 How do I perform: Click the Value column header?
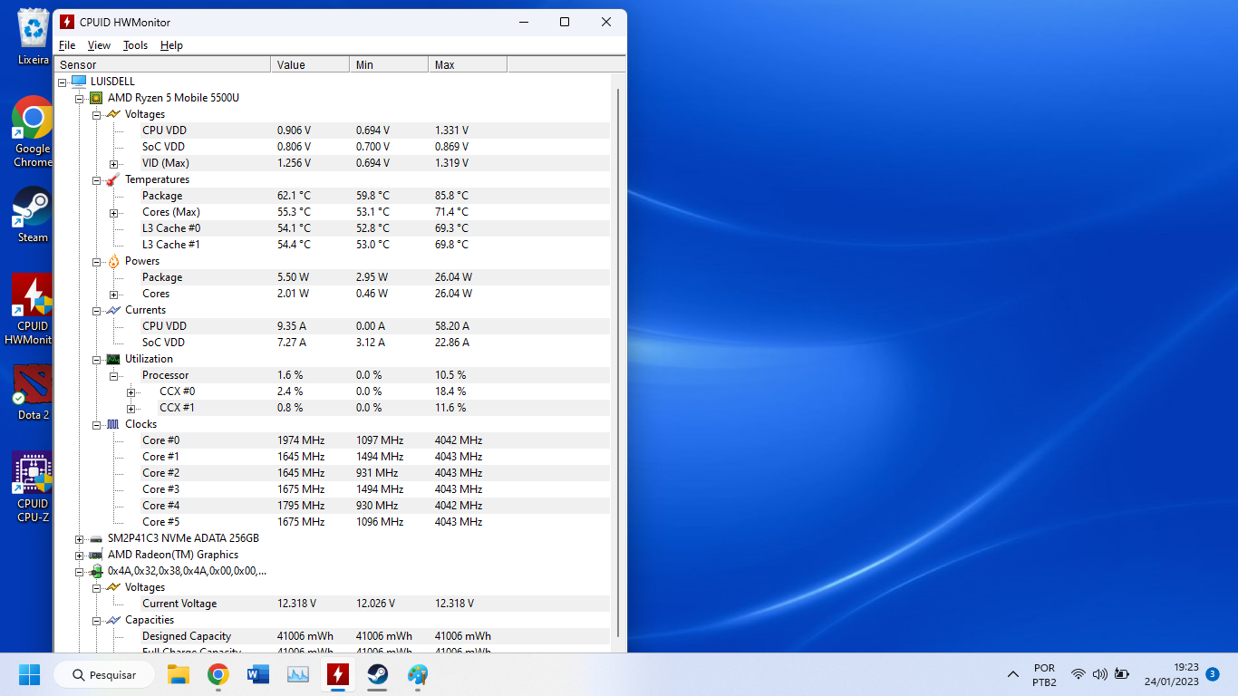click(x=310, y=65)
